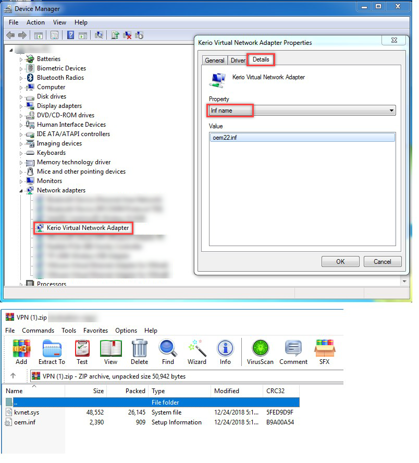This screenshot has width=419, height=463.
Task: Select the Kerio Virtual Network Adapter tree item
Action: [x=88, y=228]
